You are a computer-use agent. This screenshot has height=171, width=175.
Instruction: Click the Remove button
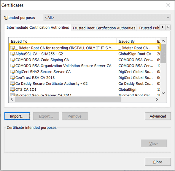point(74,116)
